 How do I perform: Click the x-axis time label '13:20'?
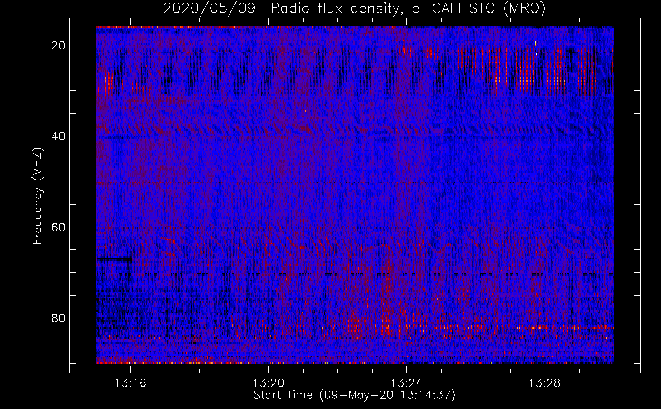pyautogui.click(x=268, y=383)
